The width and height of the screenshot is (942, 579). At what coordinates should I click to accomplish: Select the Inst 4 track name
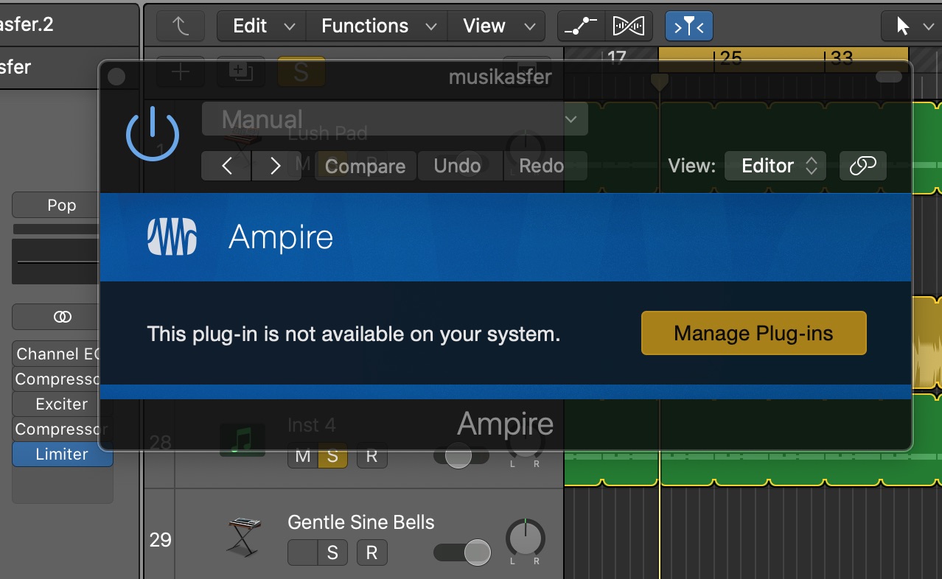point(312,425)
